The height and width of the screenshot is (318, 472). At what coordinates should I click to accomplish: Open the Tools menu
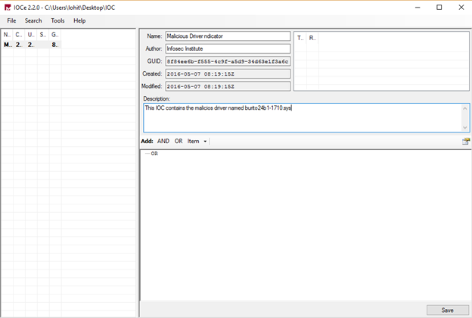[x=57, y=20]
